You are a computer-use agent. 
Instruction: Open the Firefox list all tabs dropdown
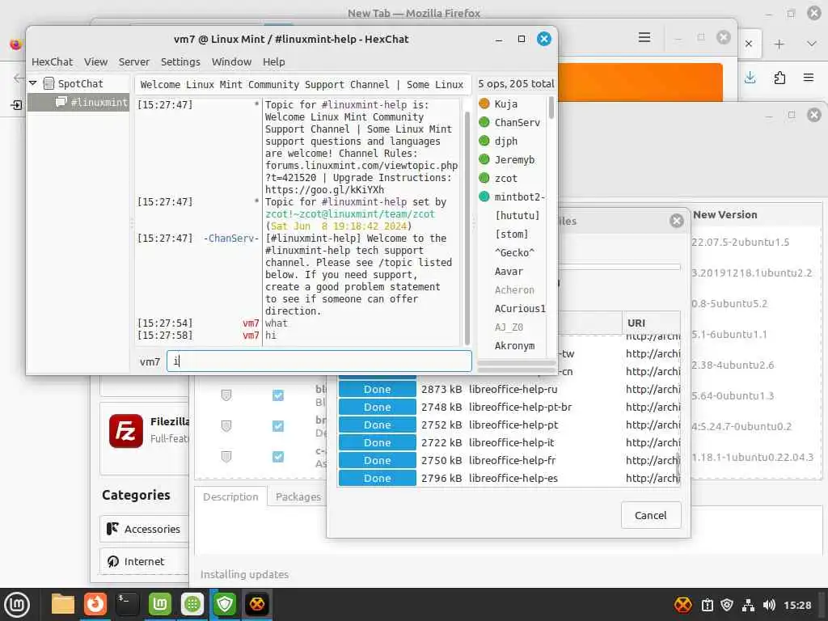click(812, 44)
